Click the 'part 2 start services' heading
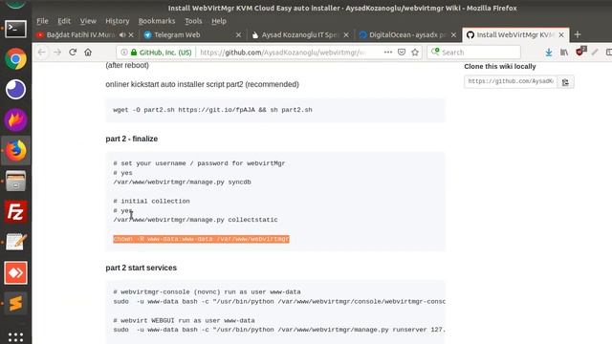This screenshot has height=344, width=612. pyautogui.click(x=141, y=268)
